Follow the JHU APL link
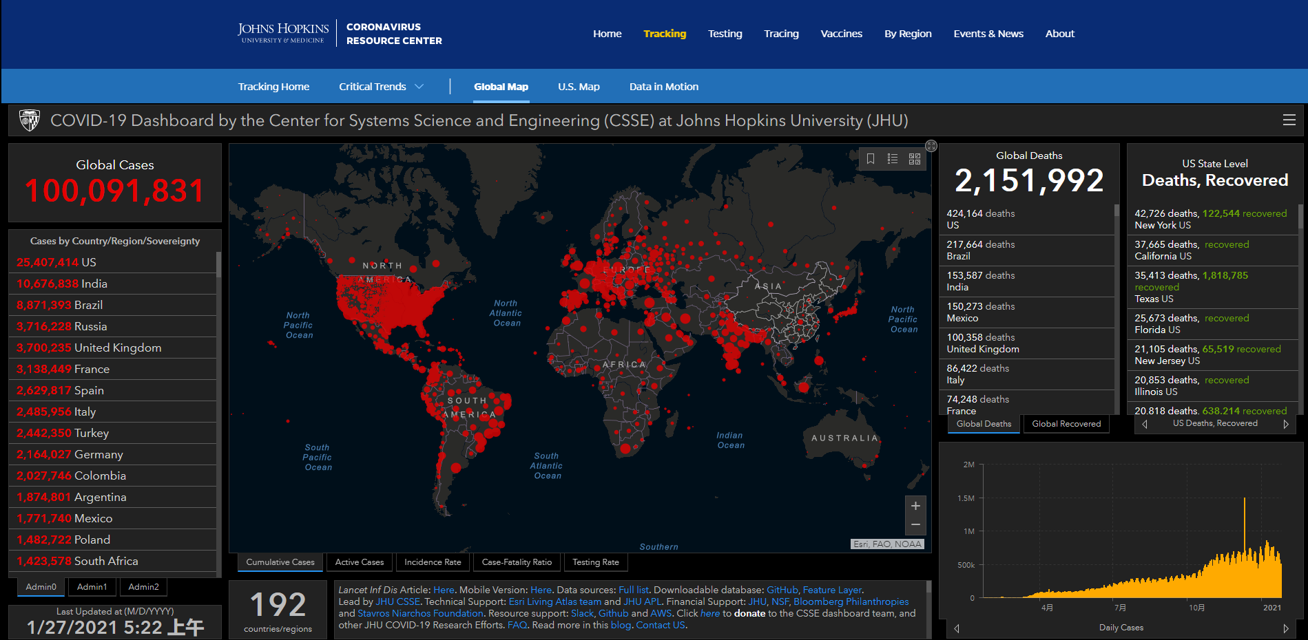 (643, 601)
